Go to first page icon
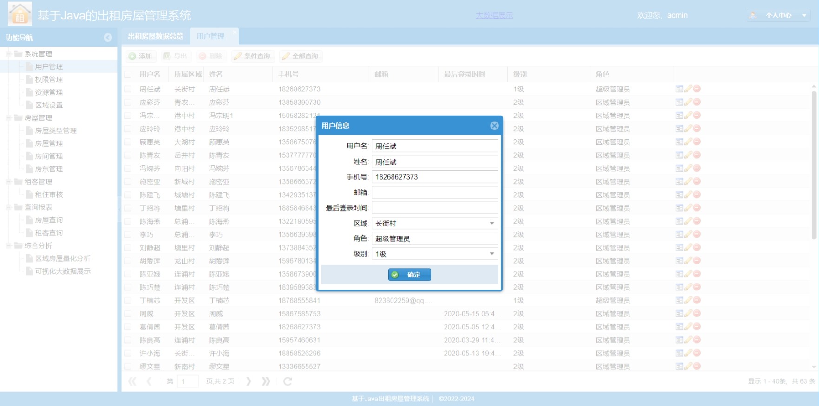Viewport: 819px width, 406px height. click(132, 381)
